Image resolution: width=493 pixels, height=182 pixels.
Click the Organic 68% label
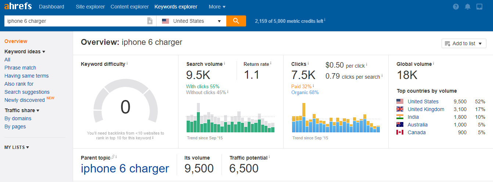tap(305, 93)
